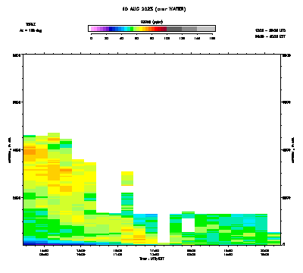The image size is (303, 273).
Task: Click the right vertical altitude axis title
Action: tap(293, 150)
